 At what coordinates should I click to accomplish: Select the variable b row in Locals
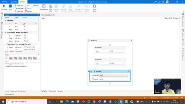[x=21, y=26]
